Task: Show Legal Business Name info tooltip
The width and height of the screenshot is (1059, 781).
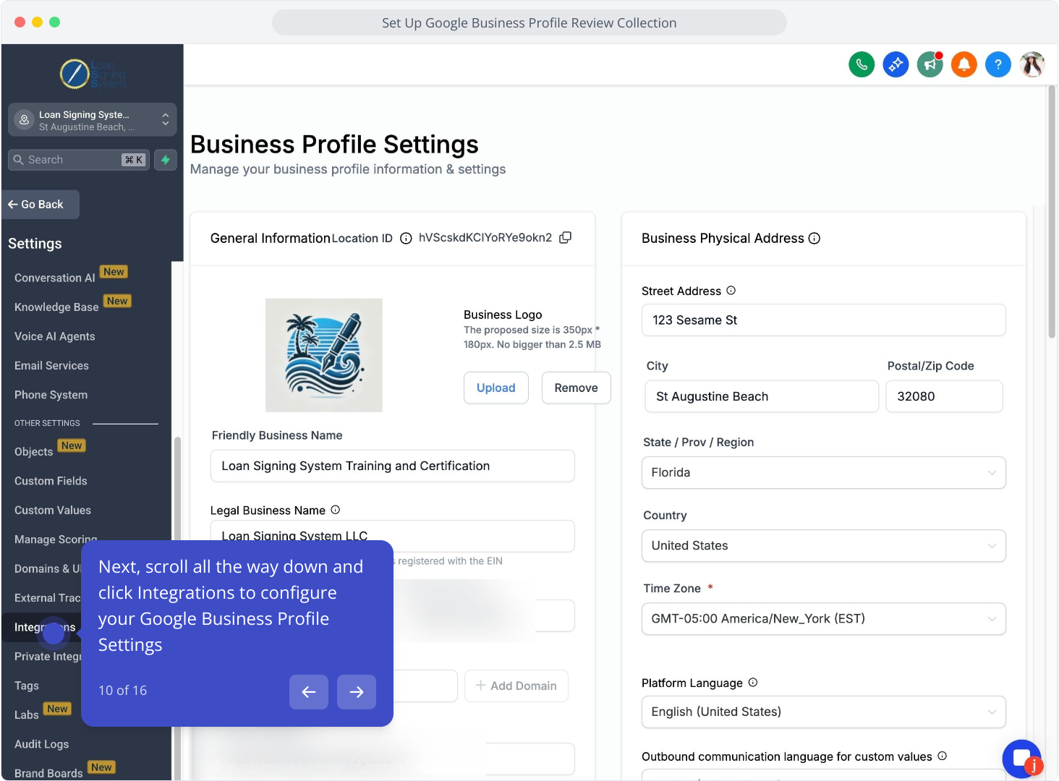Action: [336, 510]
